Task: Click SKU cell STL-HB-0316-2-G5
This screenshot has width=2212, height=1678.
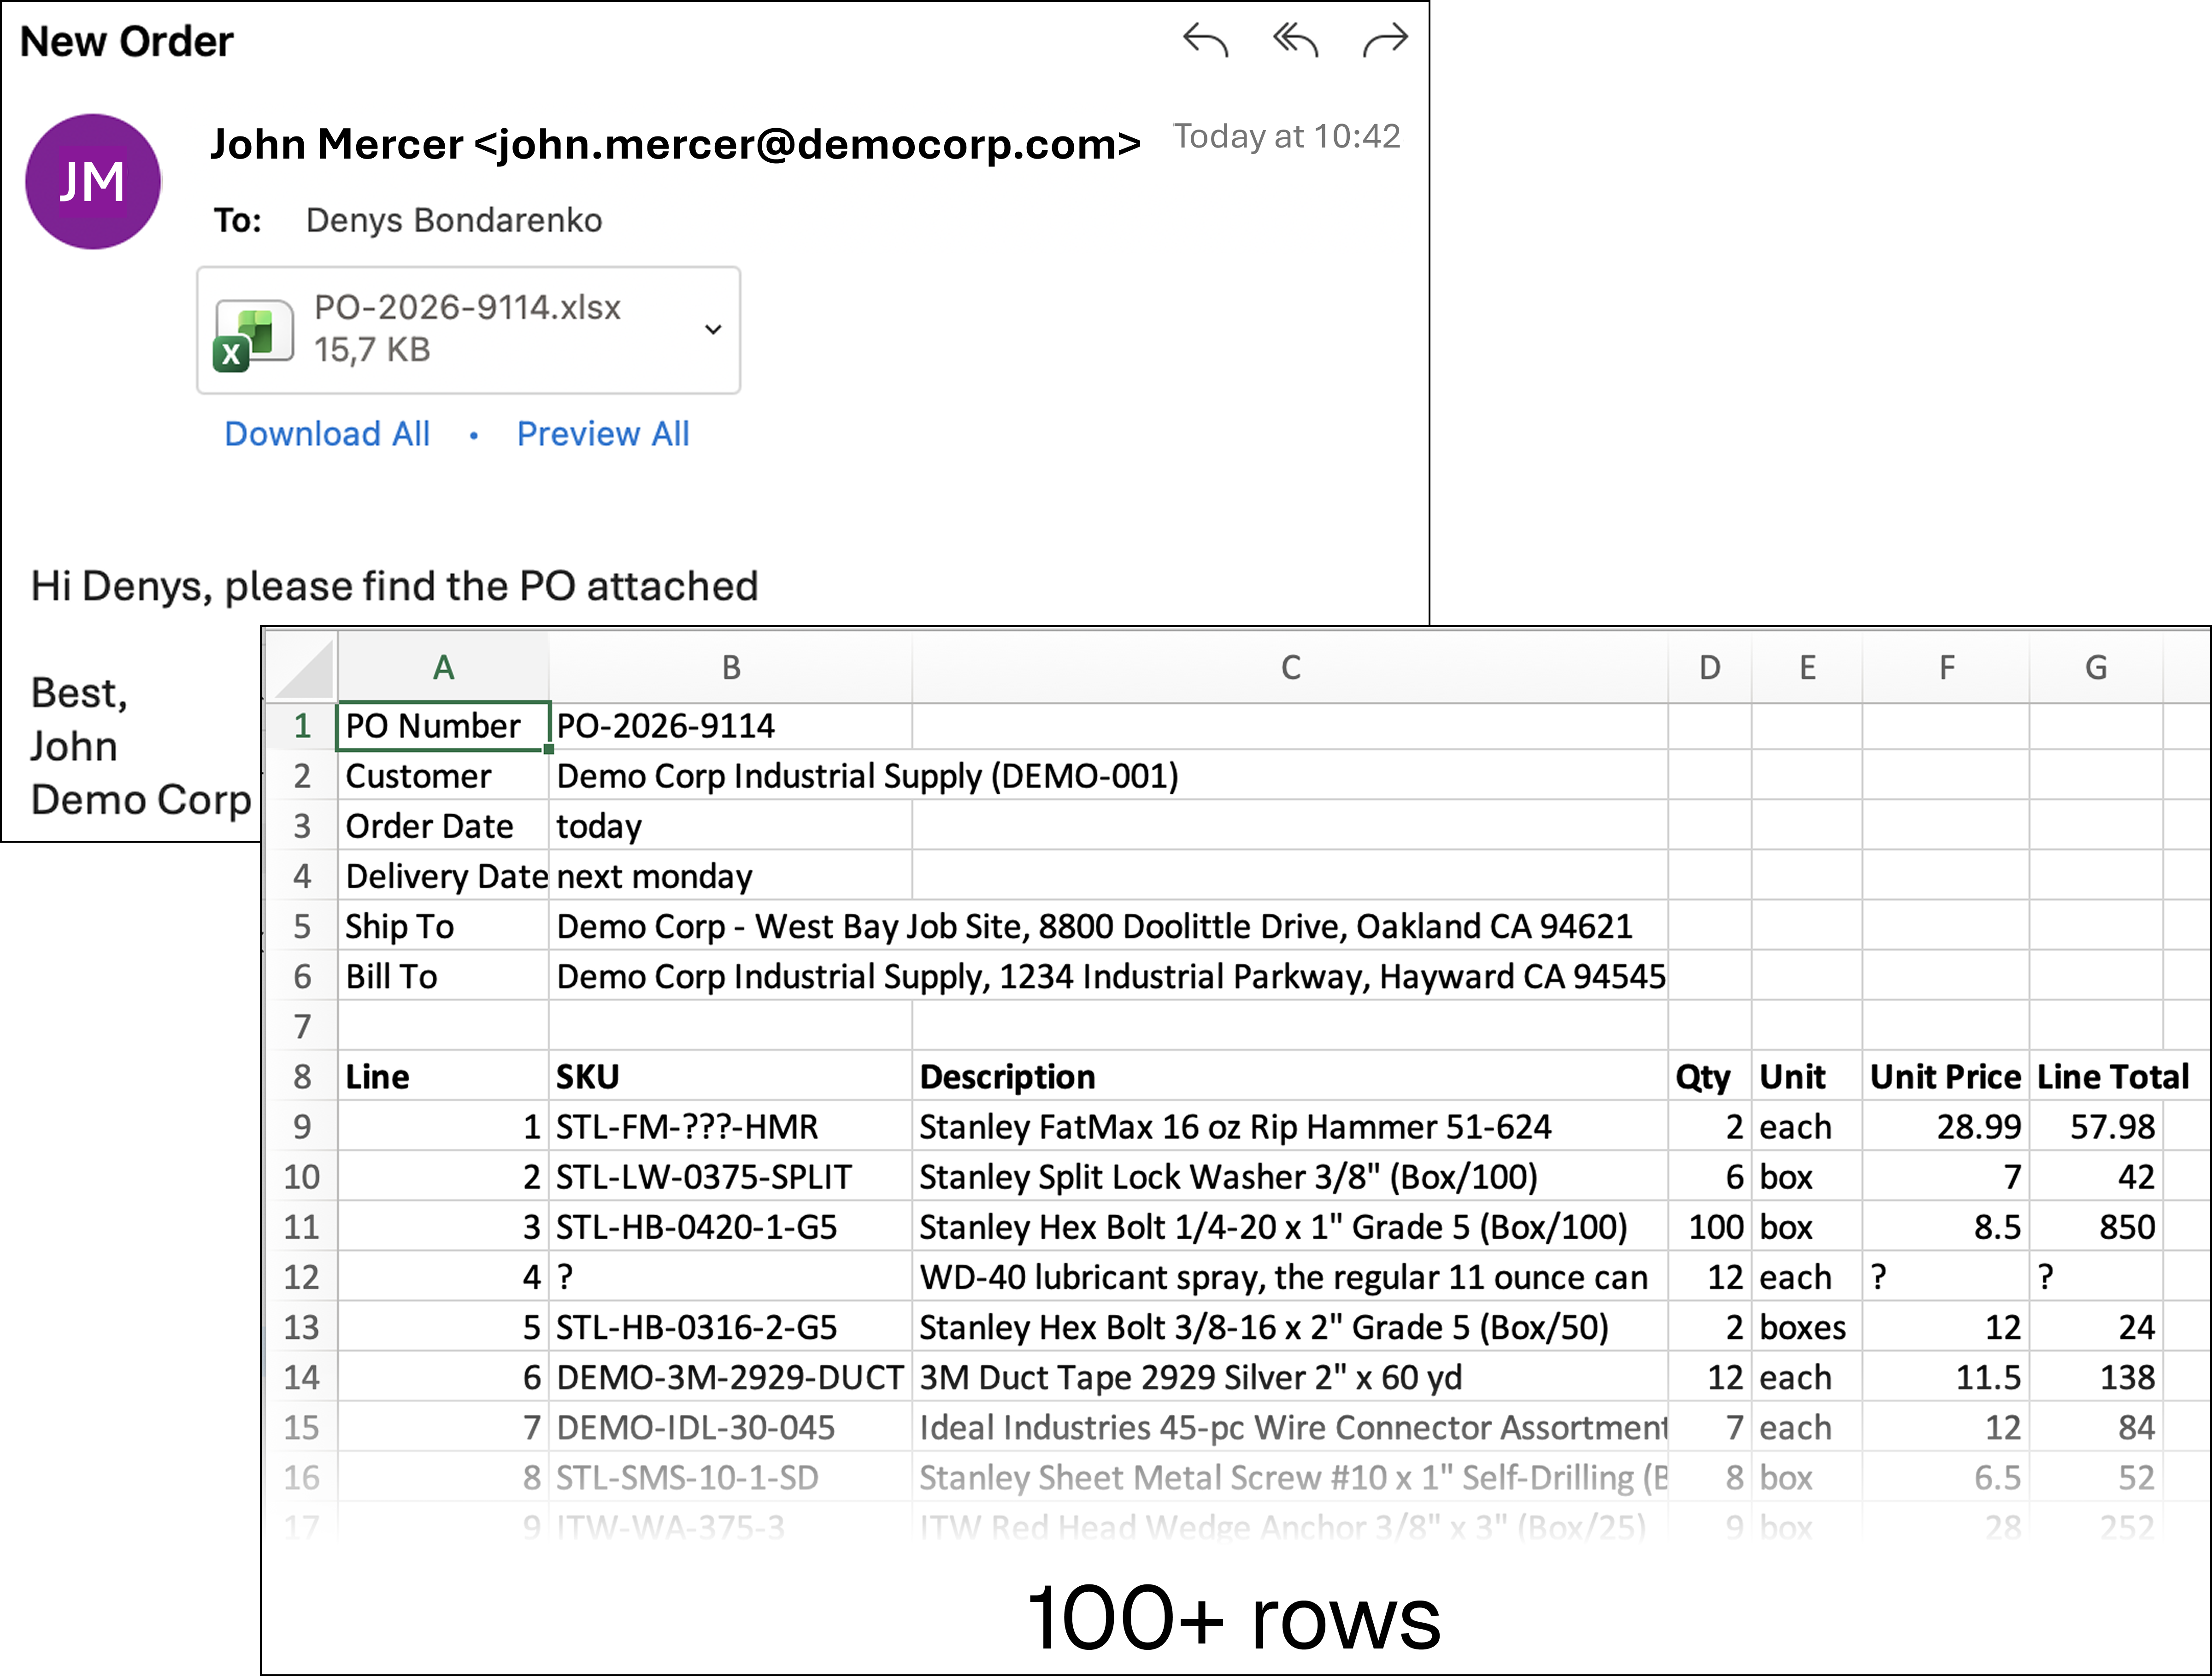Action: [731, 1326]
